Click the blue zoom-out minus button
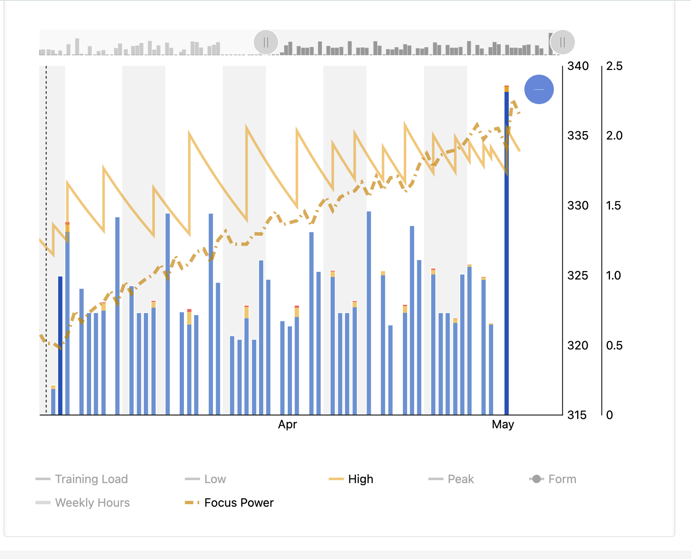Viewport: 691px width, 559px height. click(539, 89)
